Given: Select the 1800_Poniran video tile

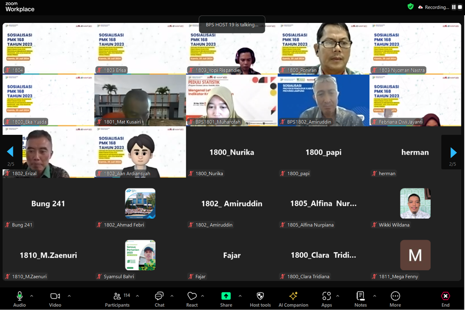Looking at the screenshot, I should point(323,49).
